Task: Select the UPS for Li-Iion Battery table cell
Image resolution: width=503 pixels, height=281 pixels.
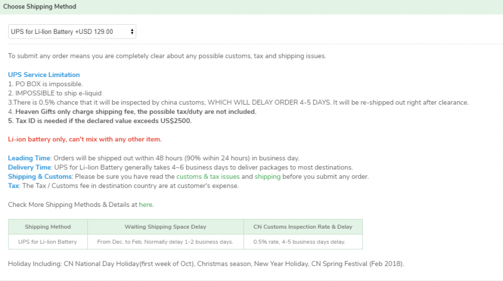Action: click(x=48, y=242)
